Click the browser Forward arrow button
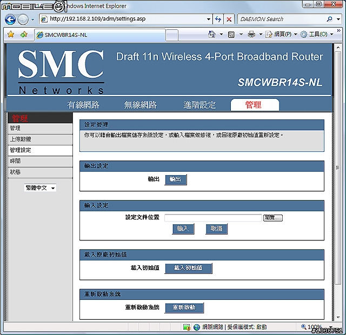Image resolution: width=346 pixels, height=335 pixels. pyautogui.click(x=23, y=19)
